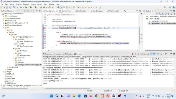The height and width of the screenshot is (99, 176).
Task: Open the Display Selected Console dropdown arrow
Action: [x=164, y=54]
